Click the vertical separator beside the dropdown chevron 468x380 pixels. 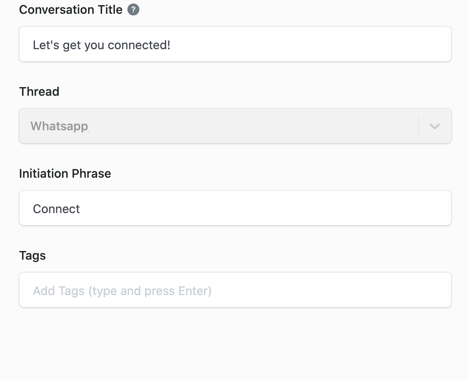(419, 126)
